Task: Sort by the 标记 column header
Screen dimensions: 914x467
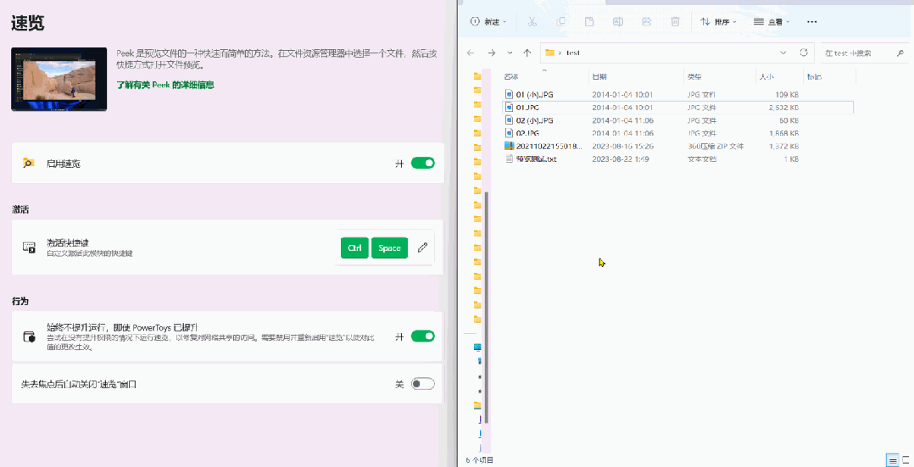Action: 814,76
